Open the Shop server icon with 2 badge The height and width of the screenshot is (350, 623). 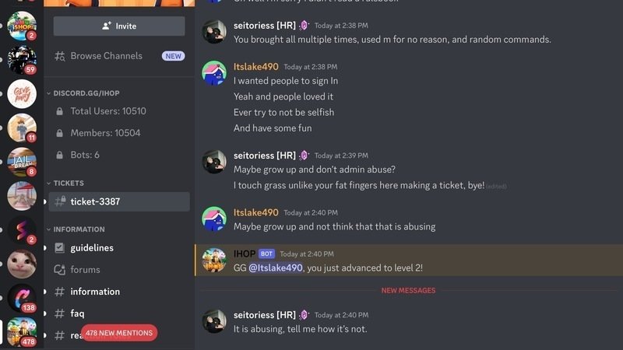point(22,26)
